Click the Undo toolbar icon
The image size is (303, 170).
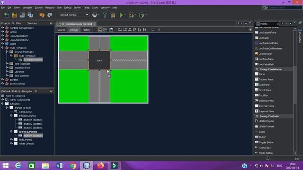click(42, 15)
